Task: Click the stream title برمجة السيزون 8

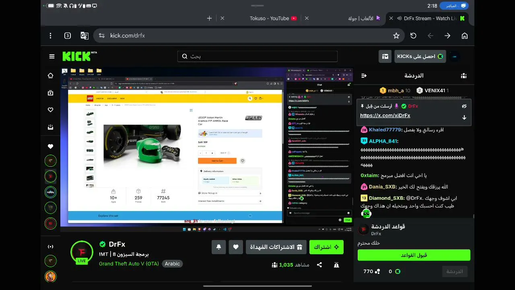Action: (x=124, y=254)
